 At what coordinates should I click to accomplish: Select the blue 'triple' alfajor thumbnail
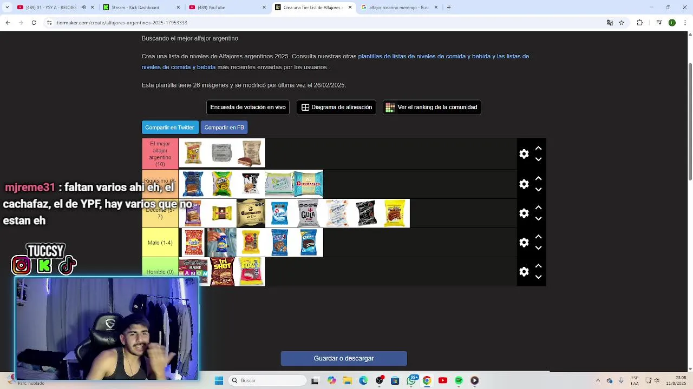279,213
